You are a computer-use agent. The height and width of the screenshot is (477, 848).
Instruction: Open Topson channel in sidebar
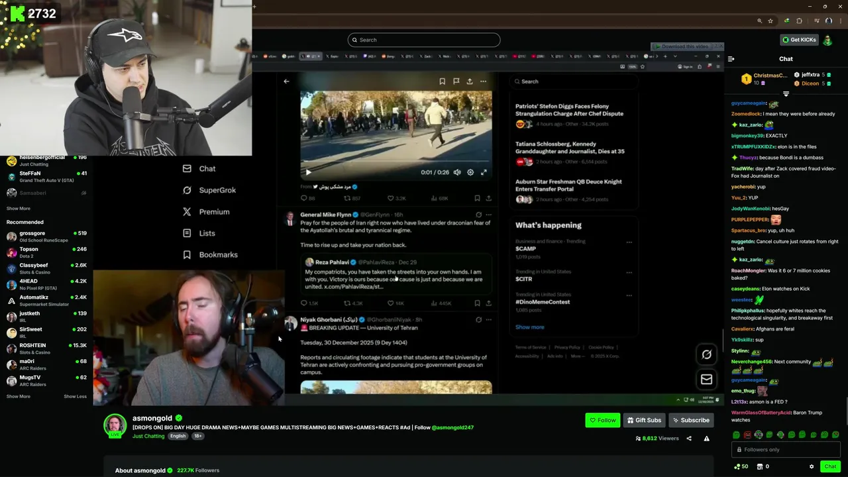pyautogui.click(x=46, y=252)
